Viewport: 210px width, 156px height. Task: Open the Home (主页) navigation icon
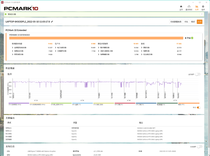[181, 7]
